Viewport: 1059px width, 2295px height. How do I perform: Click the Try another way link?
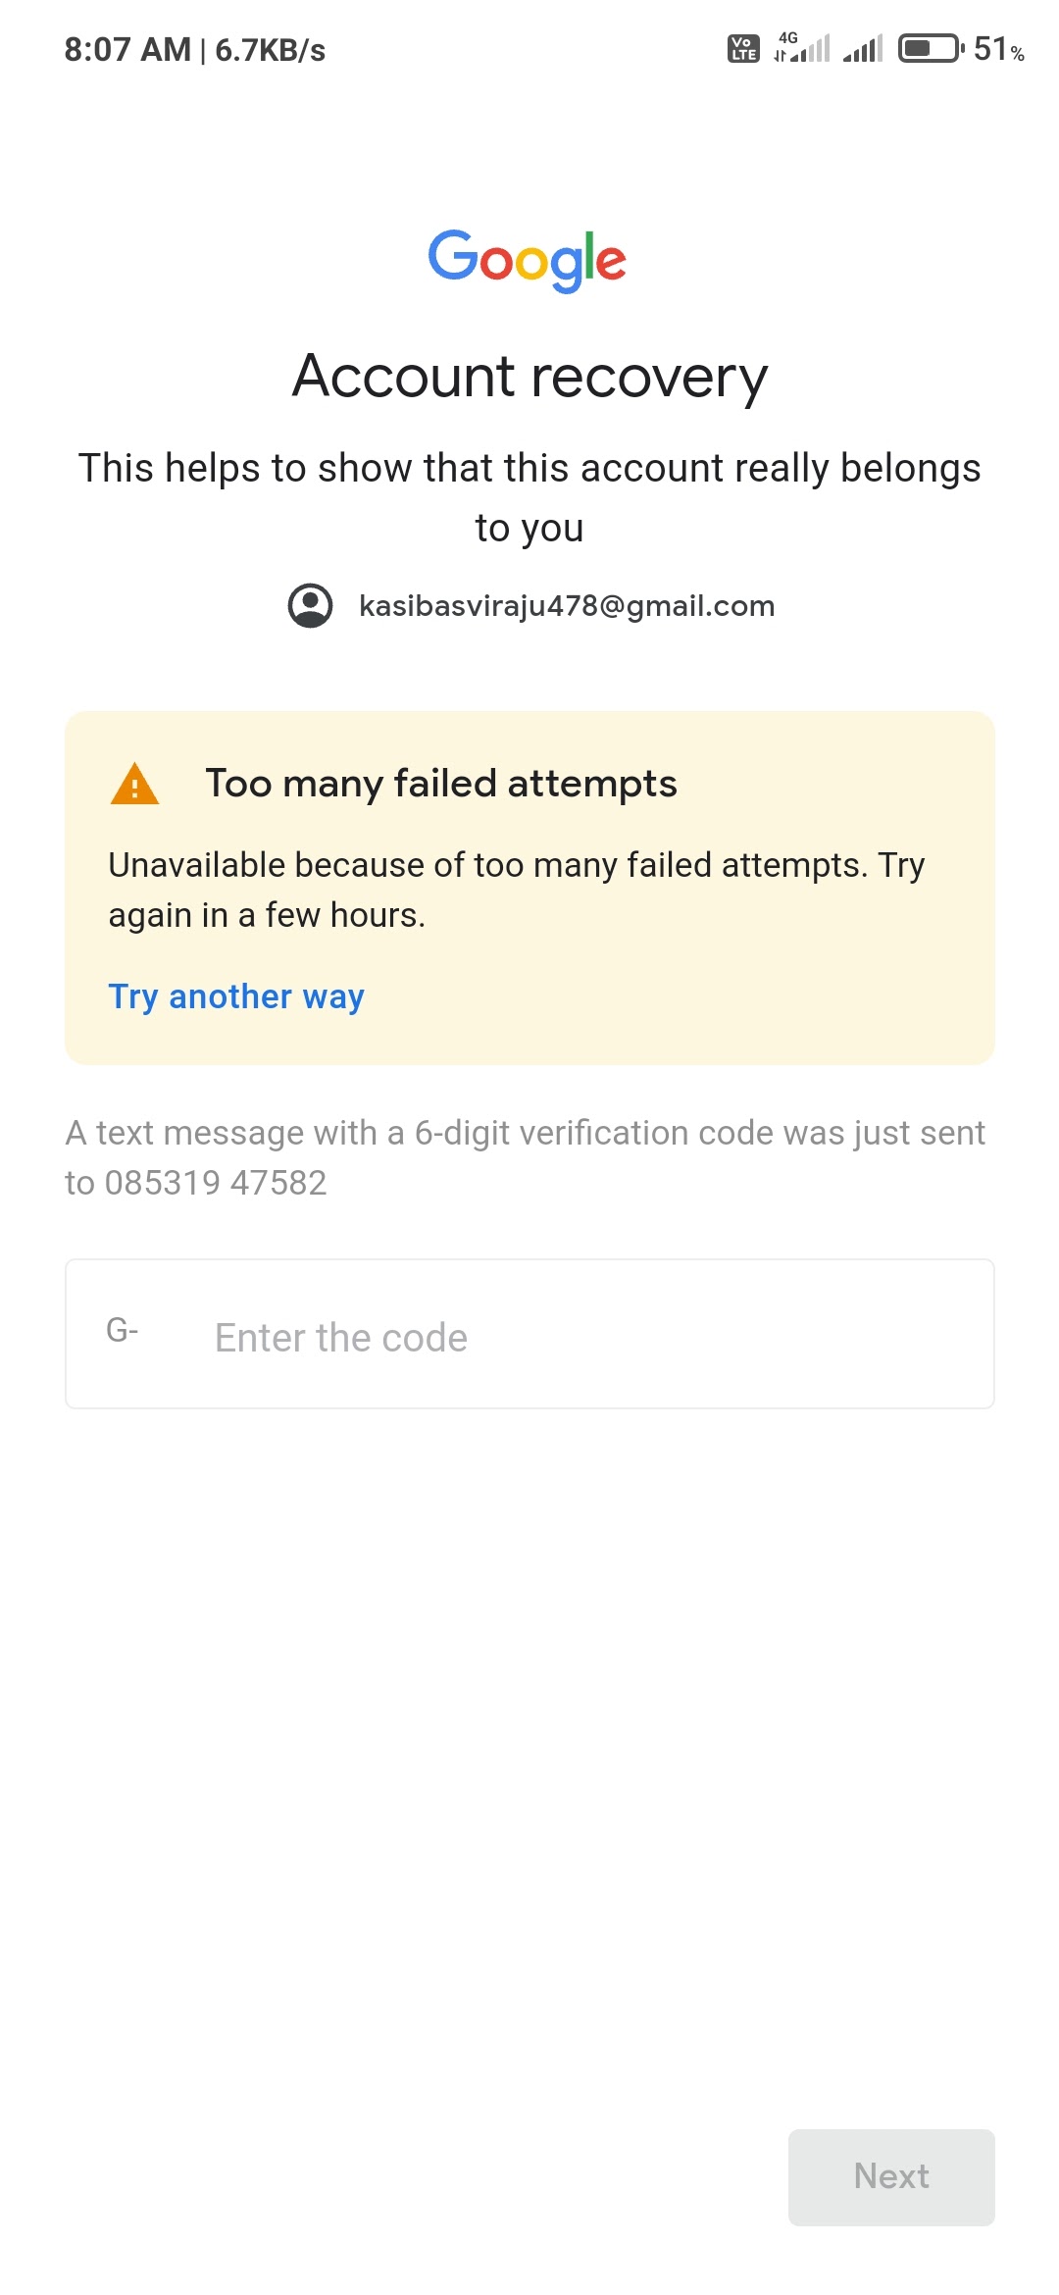tap(236, 996)
